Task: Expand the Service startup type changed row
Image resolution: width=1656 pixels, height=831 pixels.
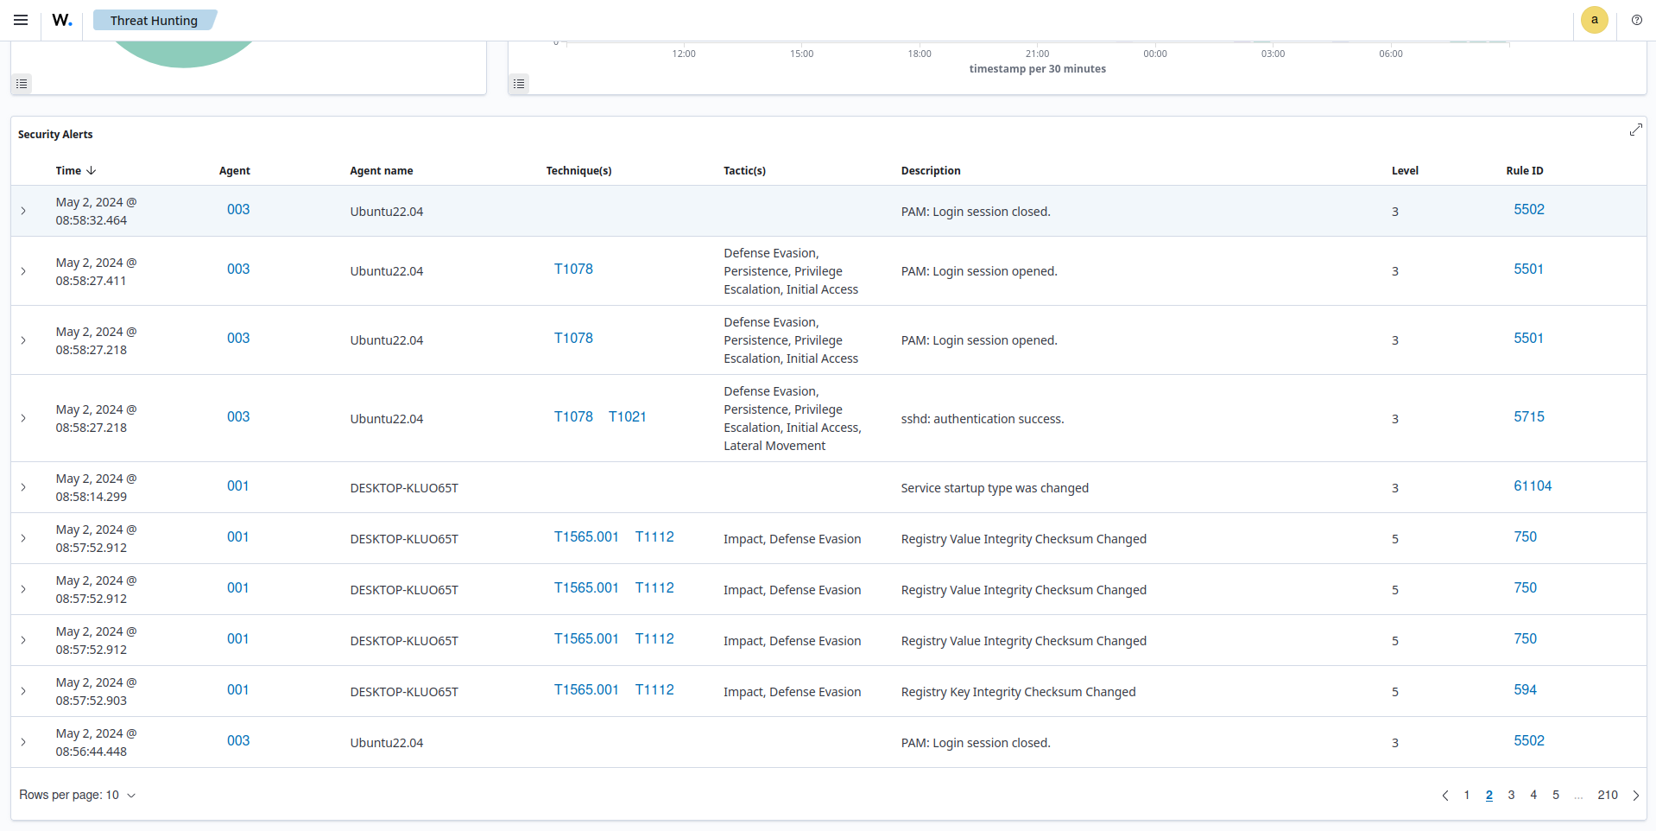Action: coord(23,487)
